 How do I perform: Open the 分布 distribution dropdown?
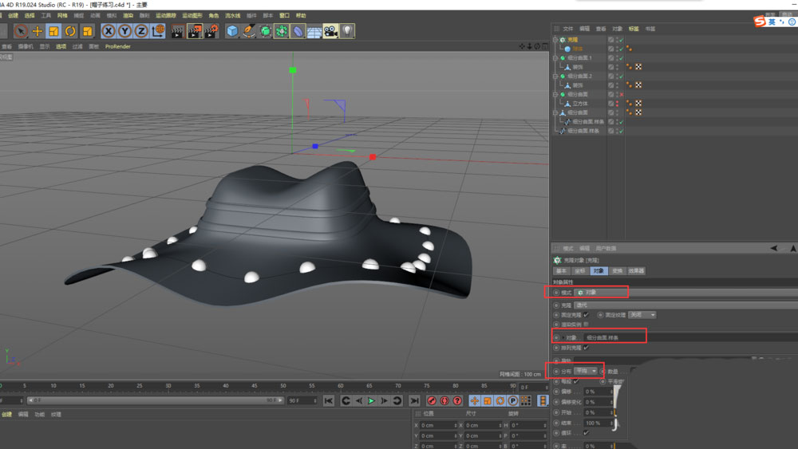tap(586, 371)
